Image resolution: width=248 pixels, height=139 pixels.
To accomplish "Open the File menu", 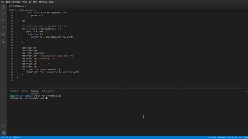I will [x=3, y=2].
